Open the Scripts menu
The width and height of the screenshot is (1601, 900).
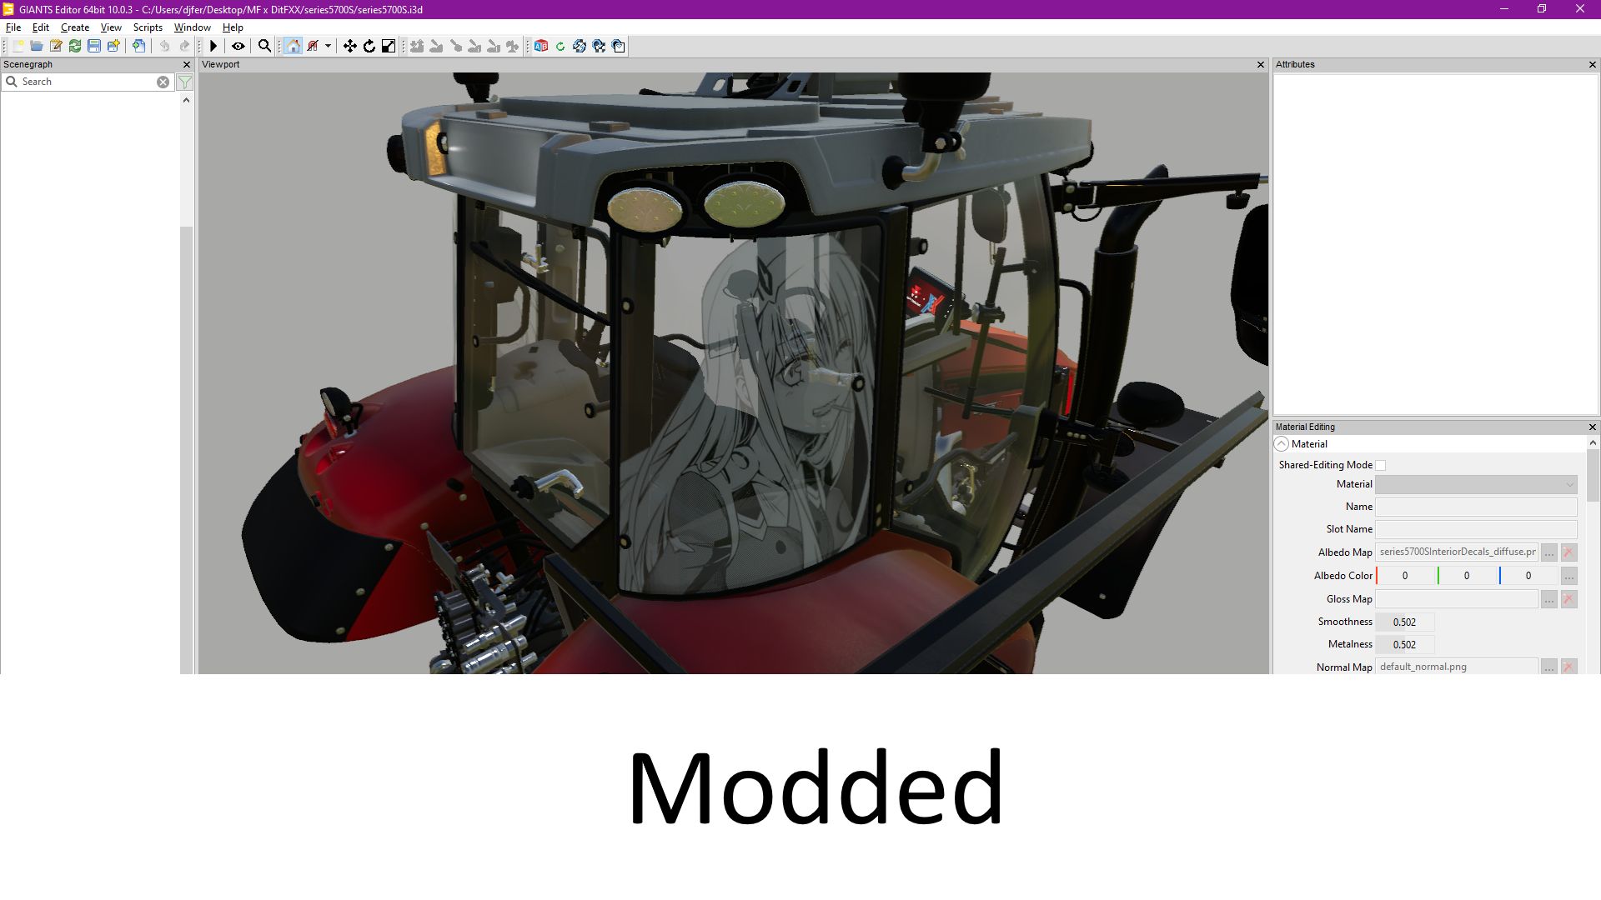click(148, 27)
